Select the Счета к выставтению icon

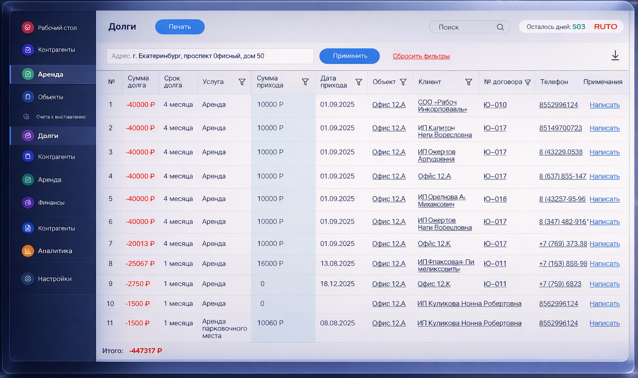click(x=26, y=117)
